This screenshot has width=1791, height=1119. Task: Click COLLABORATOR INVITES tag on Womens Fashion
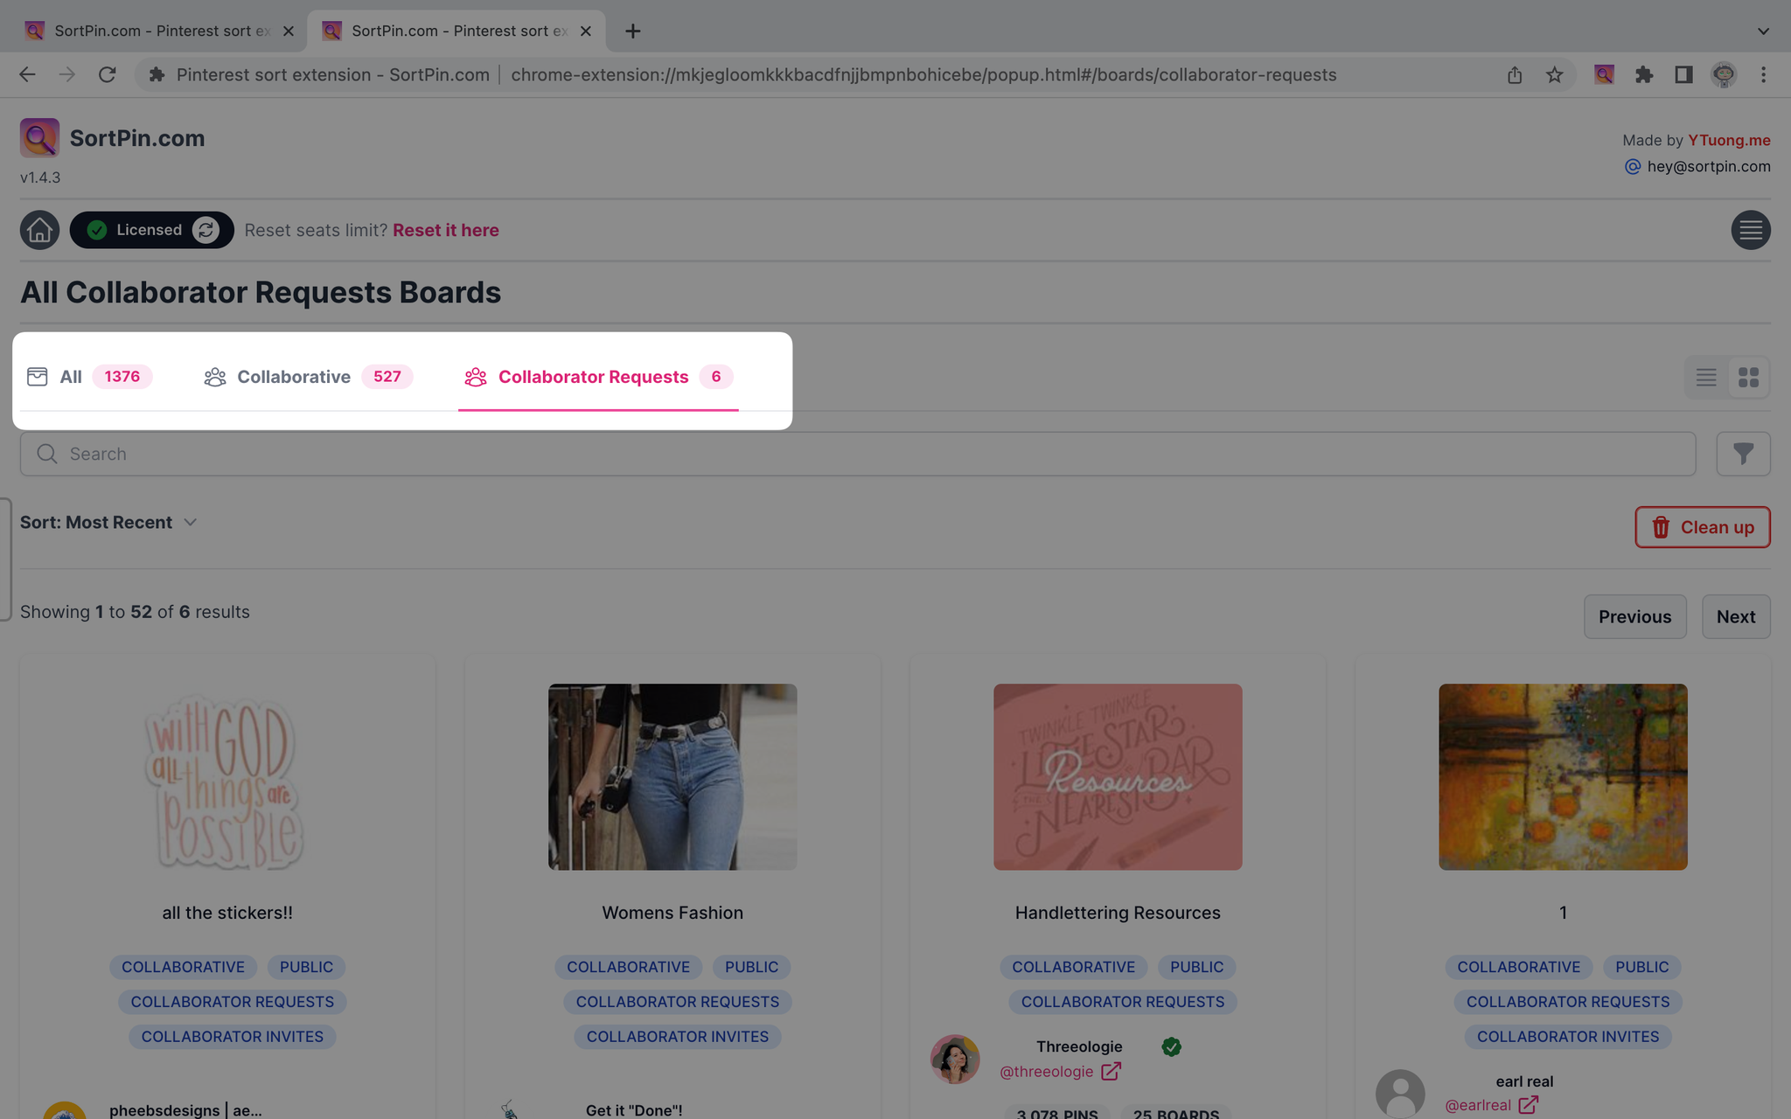[x=678, y=1037]
